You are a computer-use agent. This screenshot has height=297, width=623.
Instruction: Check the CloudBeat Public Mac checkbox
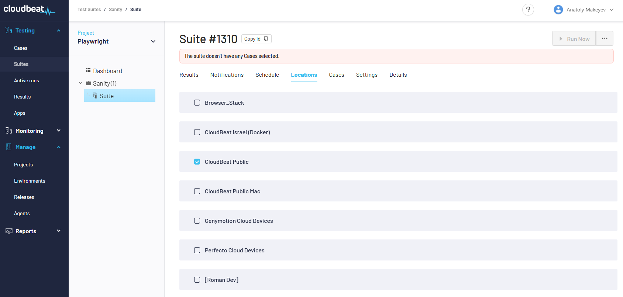click(197, 191)
